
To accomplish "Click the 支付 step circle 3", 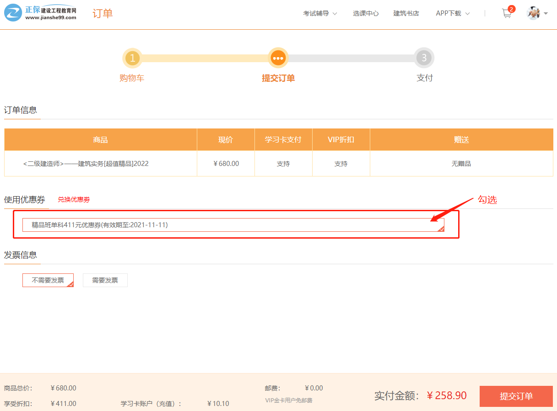I will pos(424,58).
